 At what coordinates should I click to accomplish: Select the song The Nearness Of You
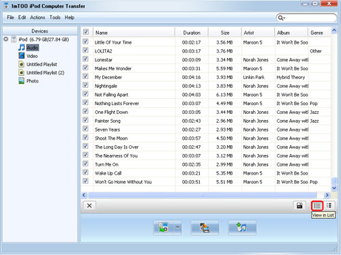tap(116, 155)
